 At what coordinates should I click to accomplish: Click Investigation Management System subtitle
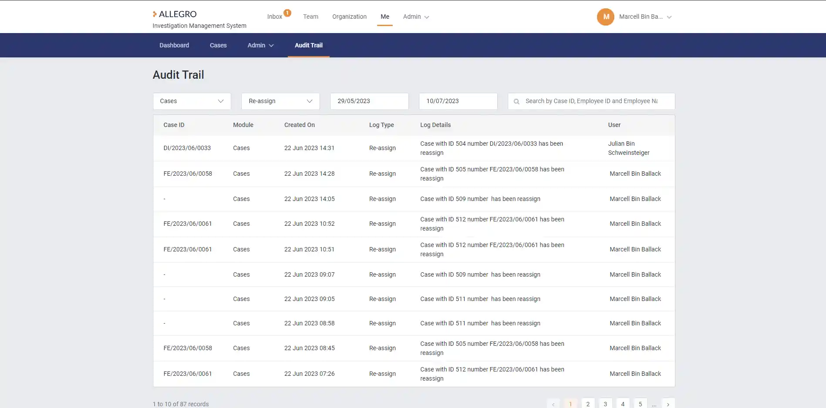[199, 26]
